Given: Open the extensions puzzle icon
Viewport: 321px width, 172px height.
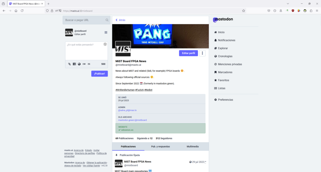Looking at the screenshot, I should click(x=311, y=11).
